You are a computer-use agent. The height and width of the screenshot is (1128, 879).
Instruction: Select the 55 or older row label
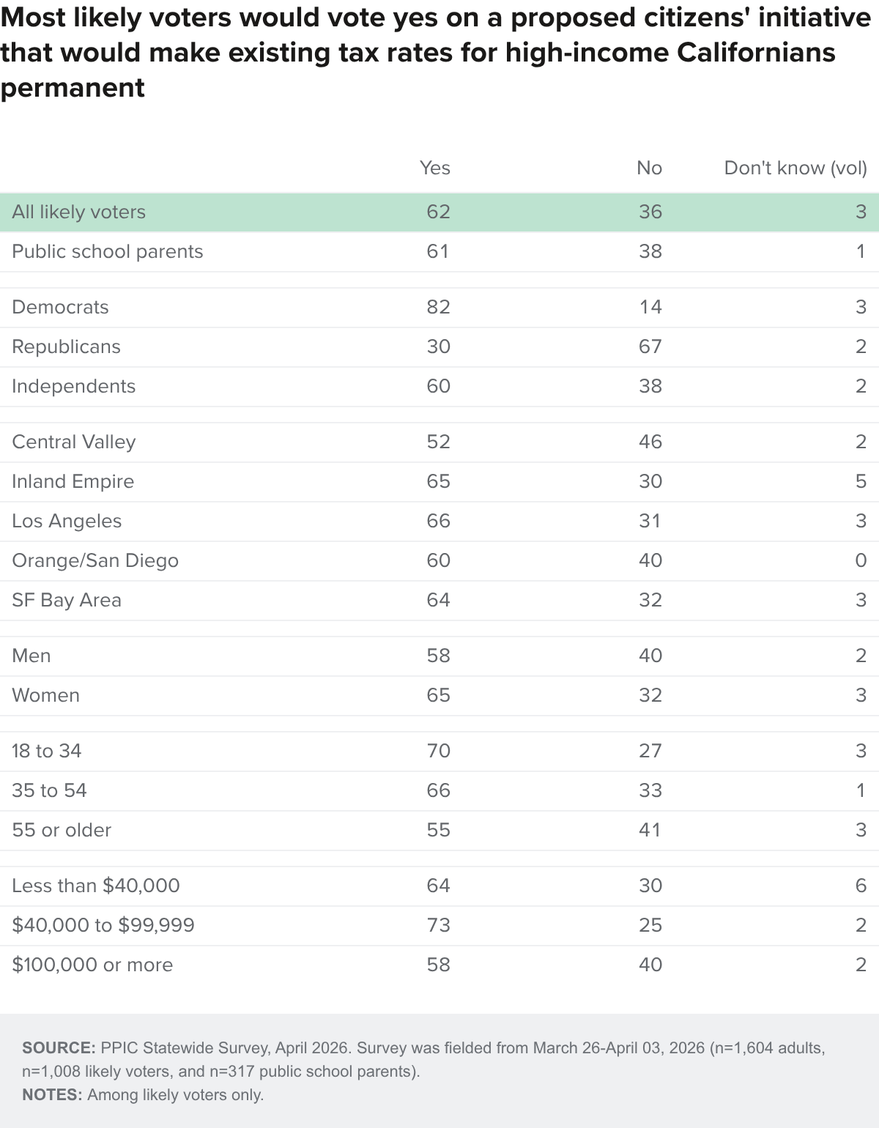(62, 830)
